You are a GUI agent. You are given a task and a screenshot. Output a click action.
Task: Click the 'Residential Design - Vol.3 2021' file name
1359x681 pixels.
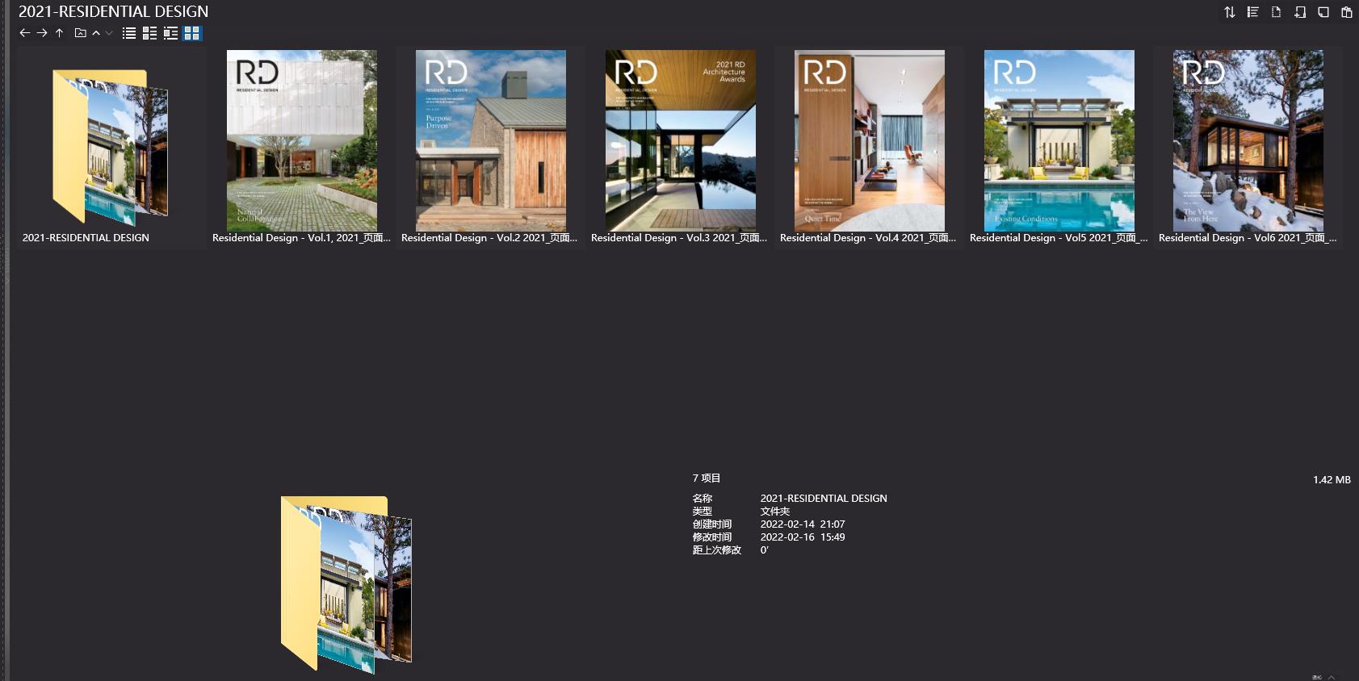click(x=679, y=238)
